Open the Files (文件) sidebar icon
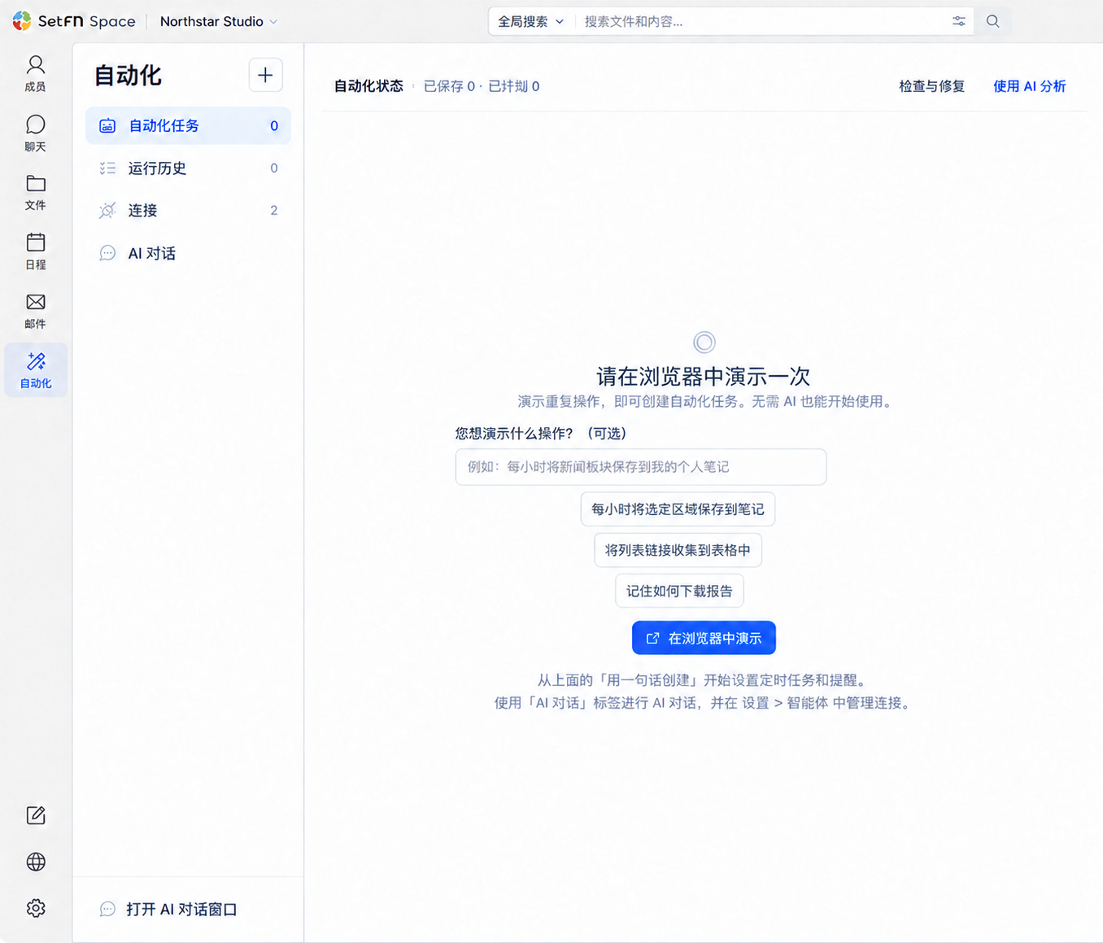1103x943 pixels. click(x=35, y=192)
